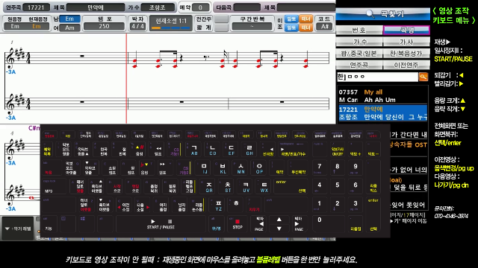Click the red STOP key on keyboard overlay

[x=238, y=224]
